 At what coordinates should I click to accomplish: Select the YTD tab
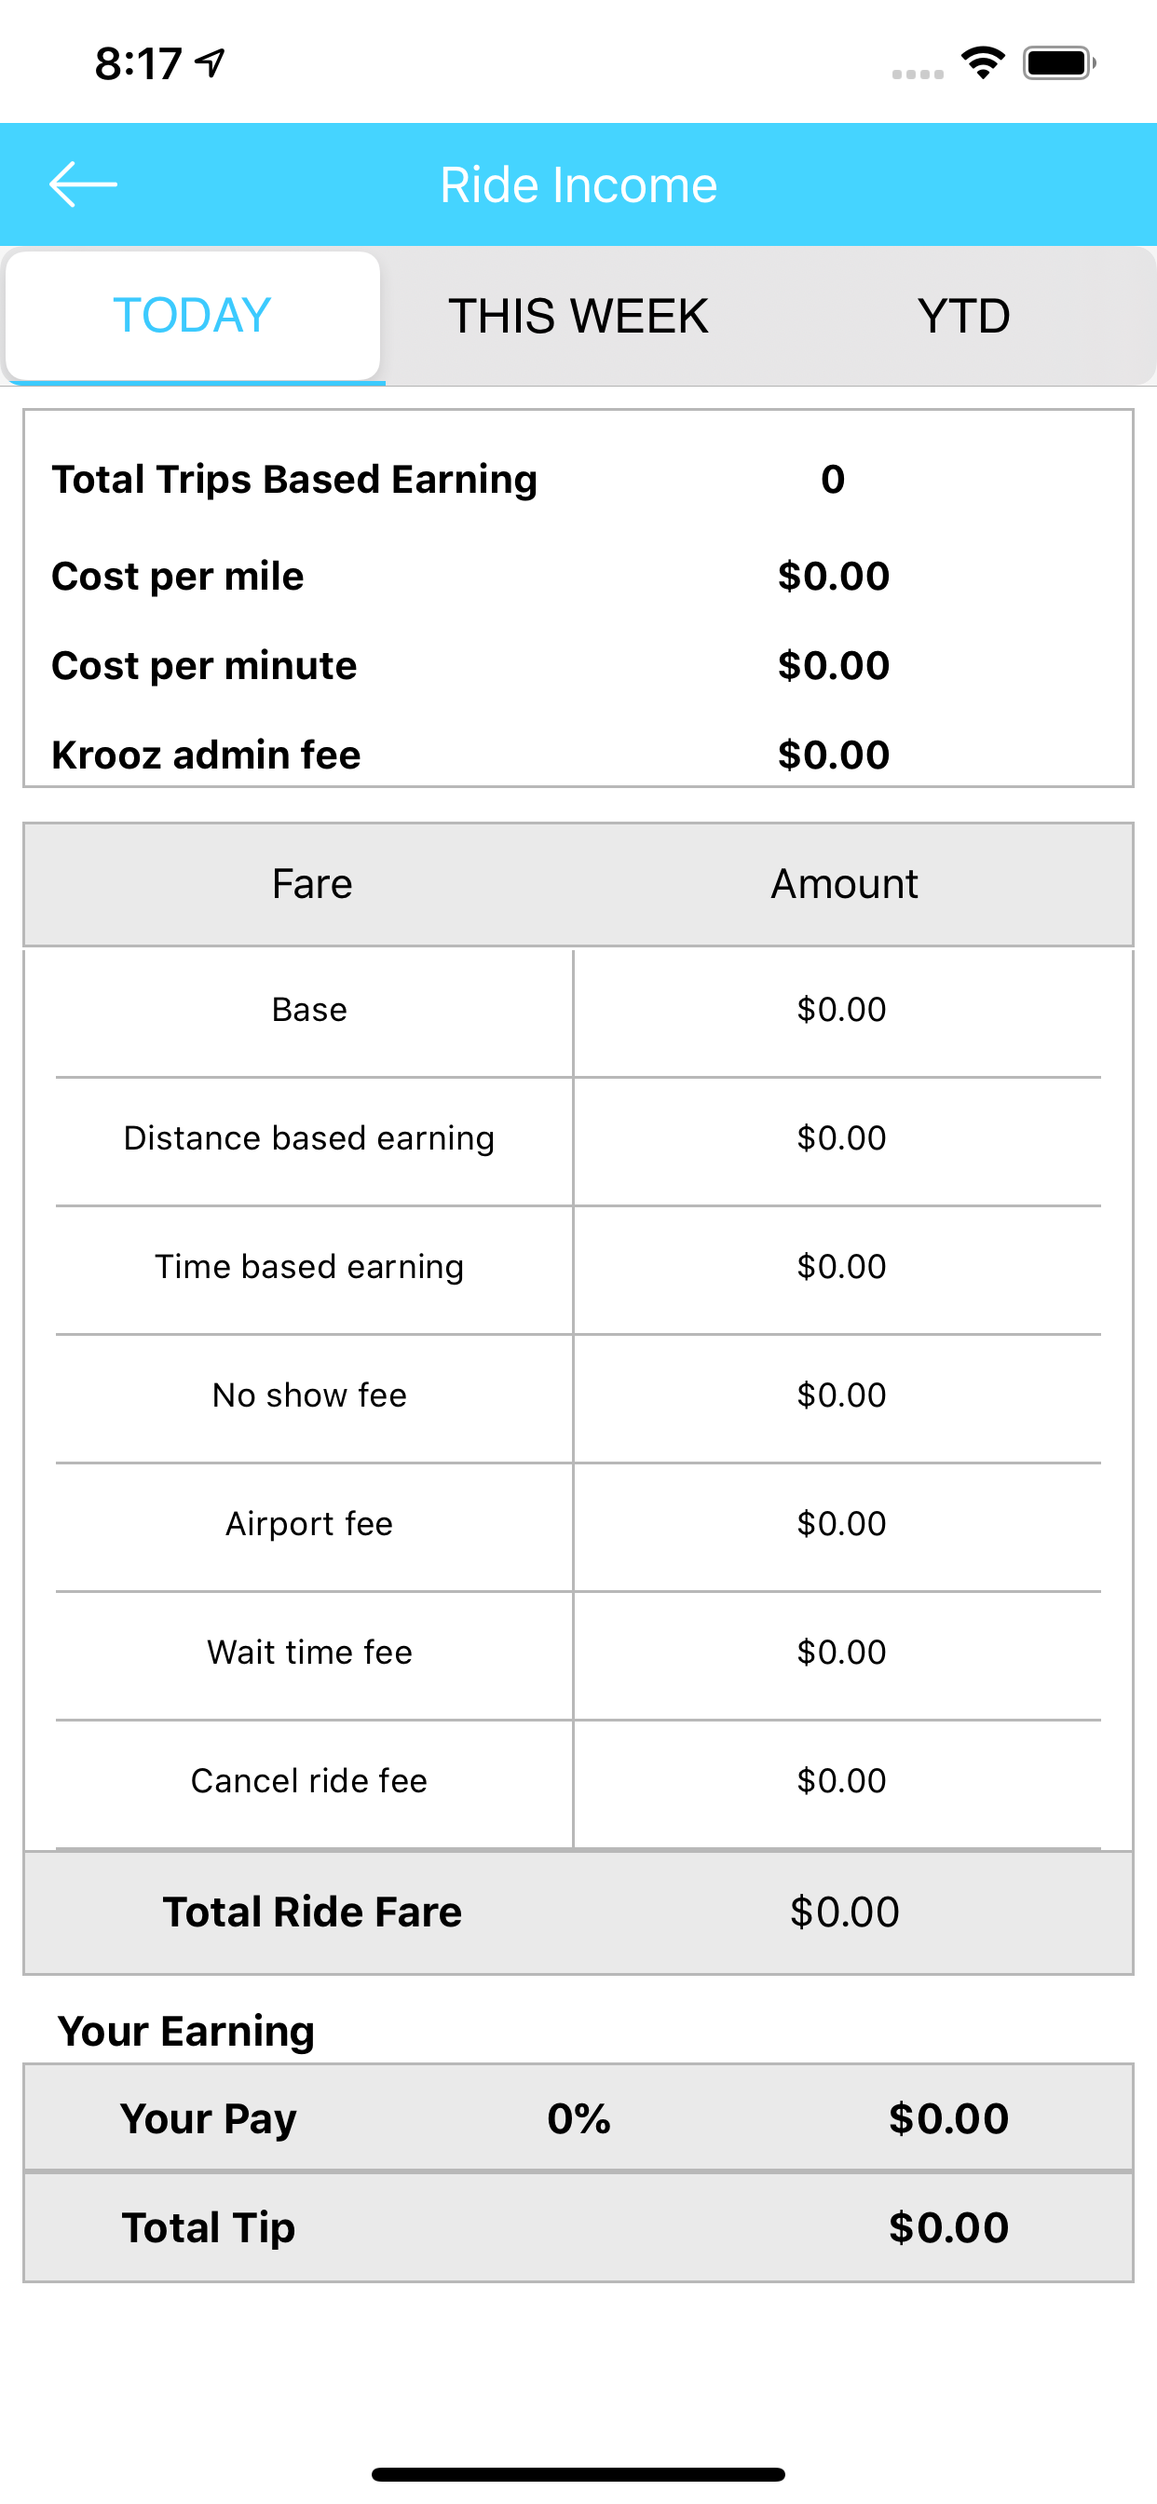pyautogui.click(x=962, y=316)
